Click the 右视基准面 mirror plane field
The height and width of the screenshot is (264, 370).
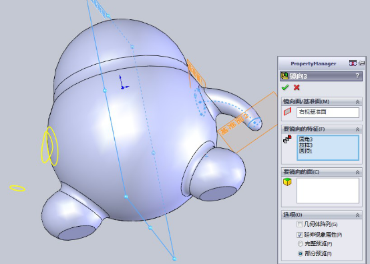click(x=328, y=113)
